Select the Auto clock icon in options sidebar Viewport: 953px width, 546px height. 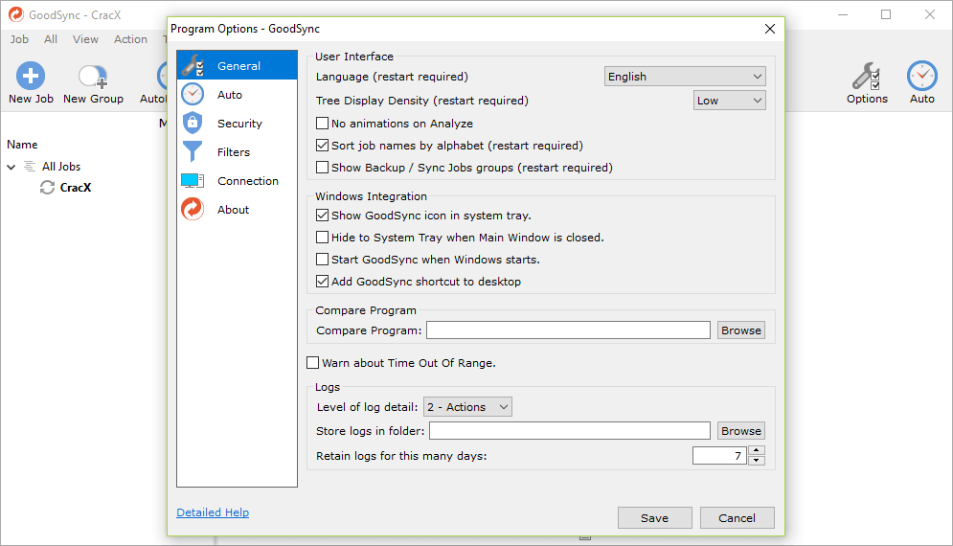[x=193, y=94]
